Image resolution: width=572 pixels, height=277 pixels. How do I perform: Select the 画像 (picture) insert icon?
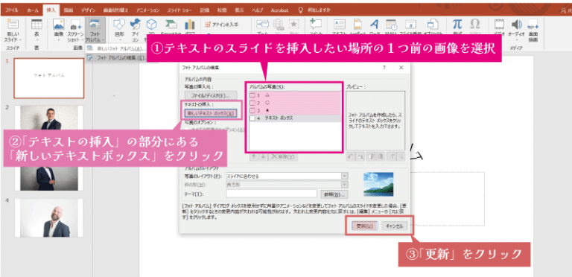[x=59, y=25]
